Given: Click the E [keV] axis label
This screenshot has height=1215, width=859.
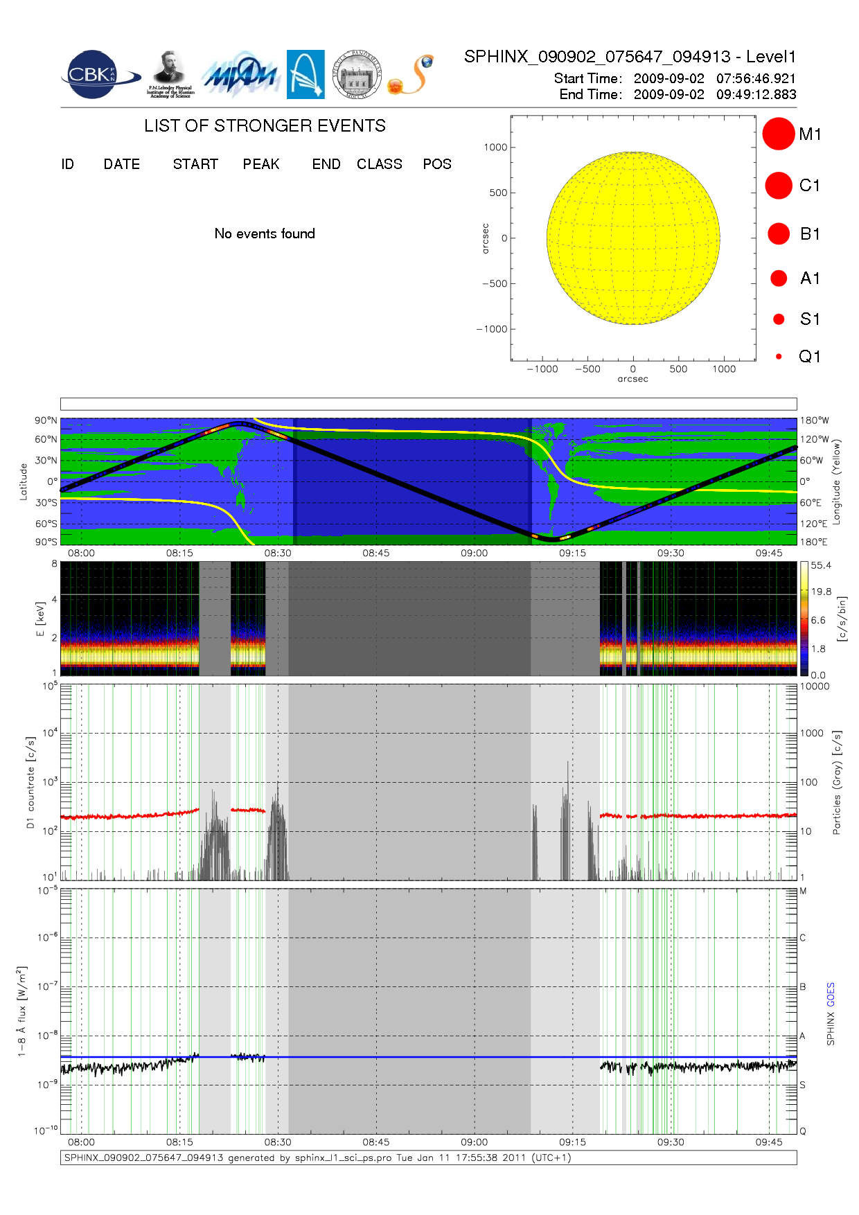Looking at the screenshot, I should tap(40, 619).
